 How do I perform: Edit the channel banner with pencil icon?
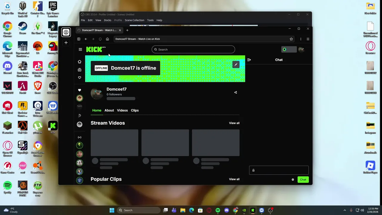tap(236, 64)
